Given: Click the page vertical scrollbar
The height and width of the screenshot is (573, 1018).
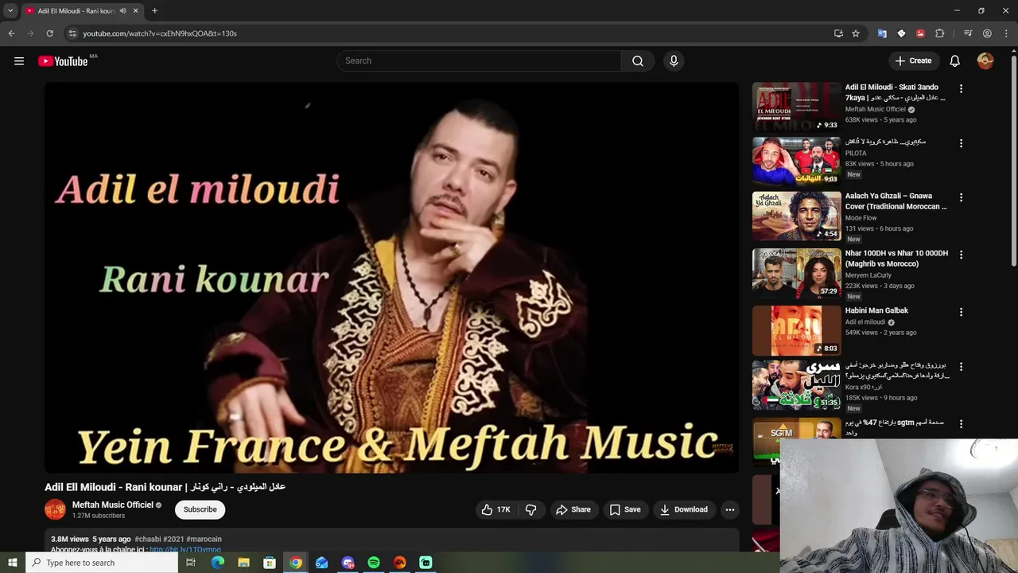Looking at the screenshot, I should (x=1013, y=159).
